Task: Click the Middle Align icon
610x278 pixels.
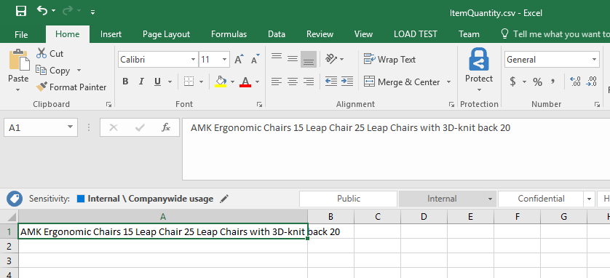Action: [293, 59]
